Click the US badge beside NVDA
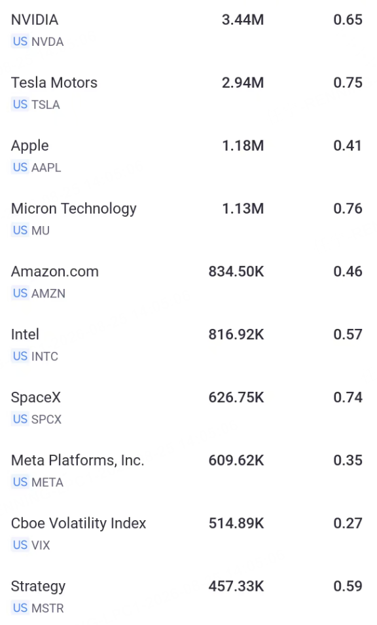 (x=20, y=41)
